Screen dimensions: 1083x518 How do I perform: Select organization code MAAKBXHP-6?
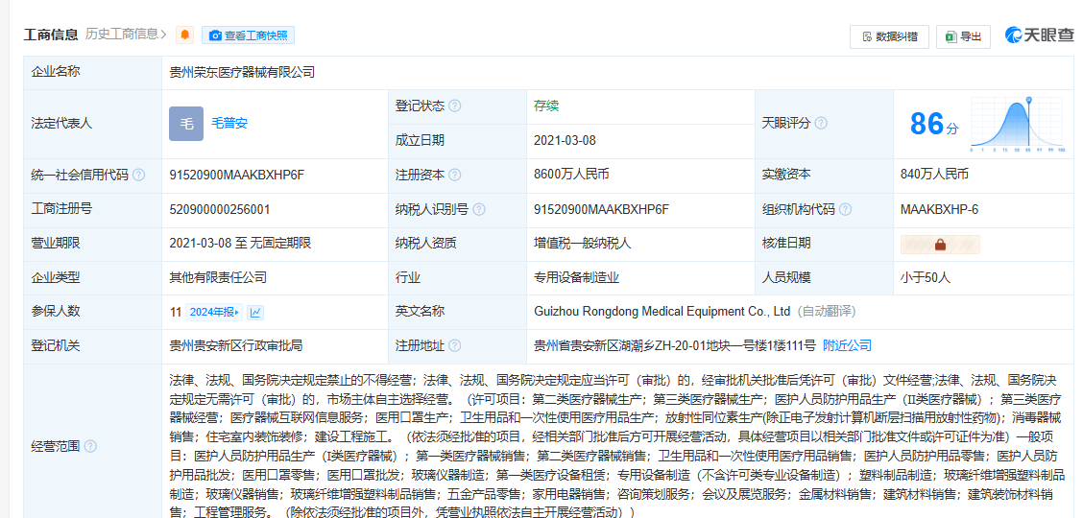[939, 209]
